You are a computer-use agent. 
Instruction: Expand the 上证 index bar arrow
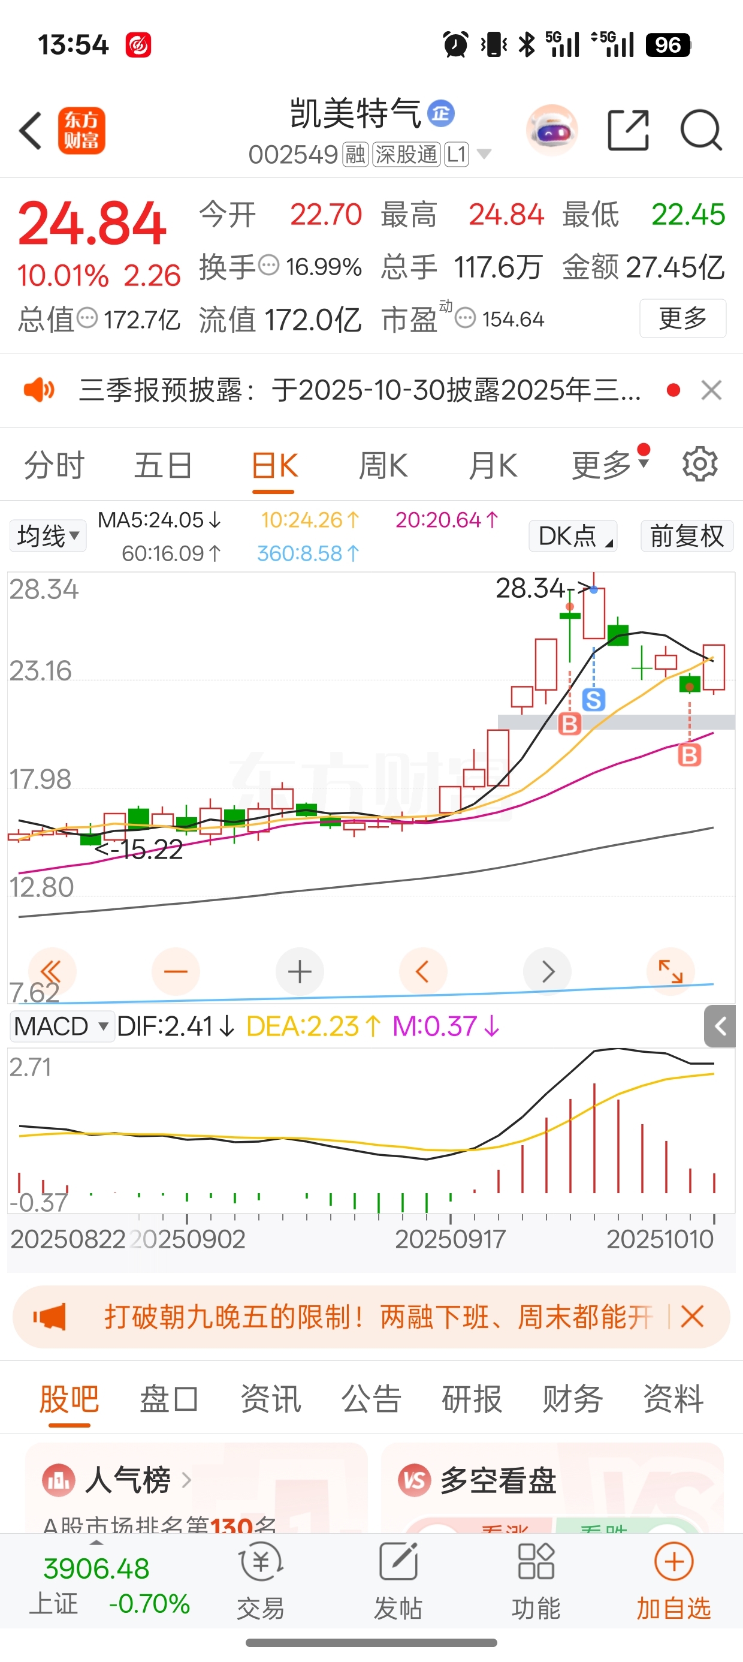coord(96,1543)
